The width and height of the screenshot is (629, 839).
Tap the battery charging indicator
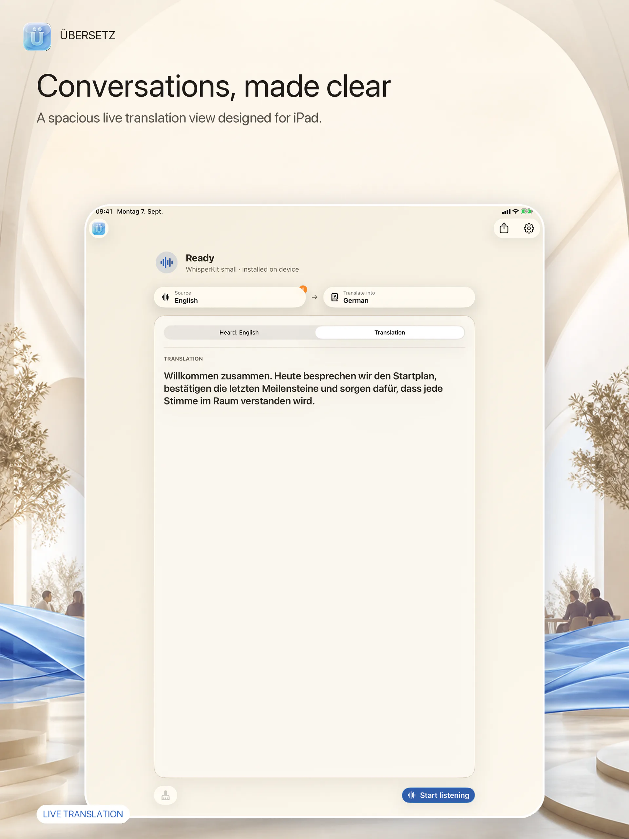pos(527,211)
